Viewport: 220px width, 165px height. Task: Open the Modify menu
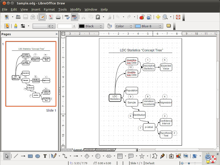point(75,9)
